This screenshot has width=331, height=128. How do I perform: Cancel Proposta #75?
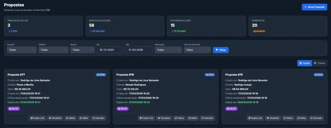(316, 118)
